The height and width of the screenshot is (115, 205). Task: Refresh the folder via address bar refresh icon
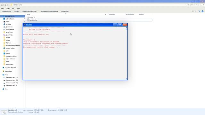[189, 5]
